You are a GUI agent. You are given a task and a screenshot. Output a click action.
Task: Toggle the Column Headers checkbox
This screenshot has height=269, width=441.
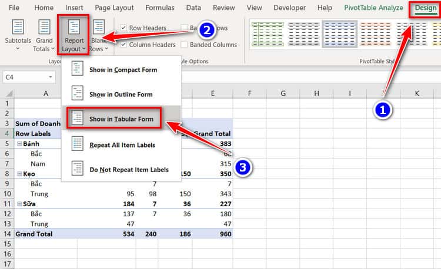point(123,45)
